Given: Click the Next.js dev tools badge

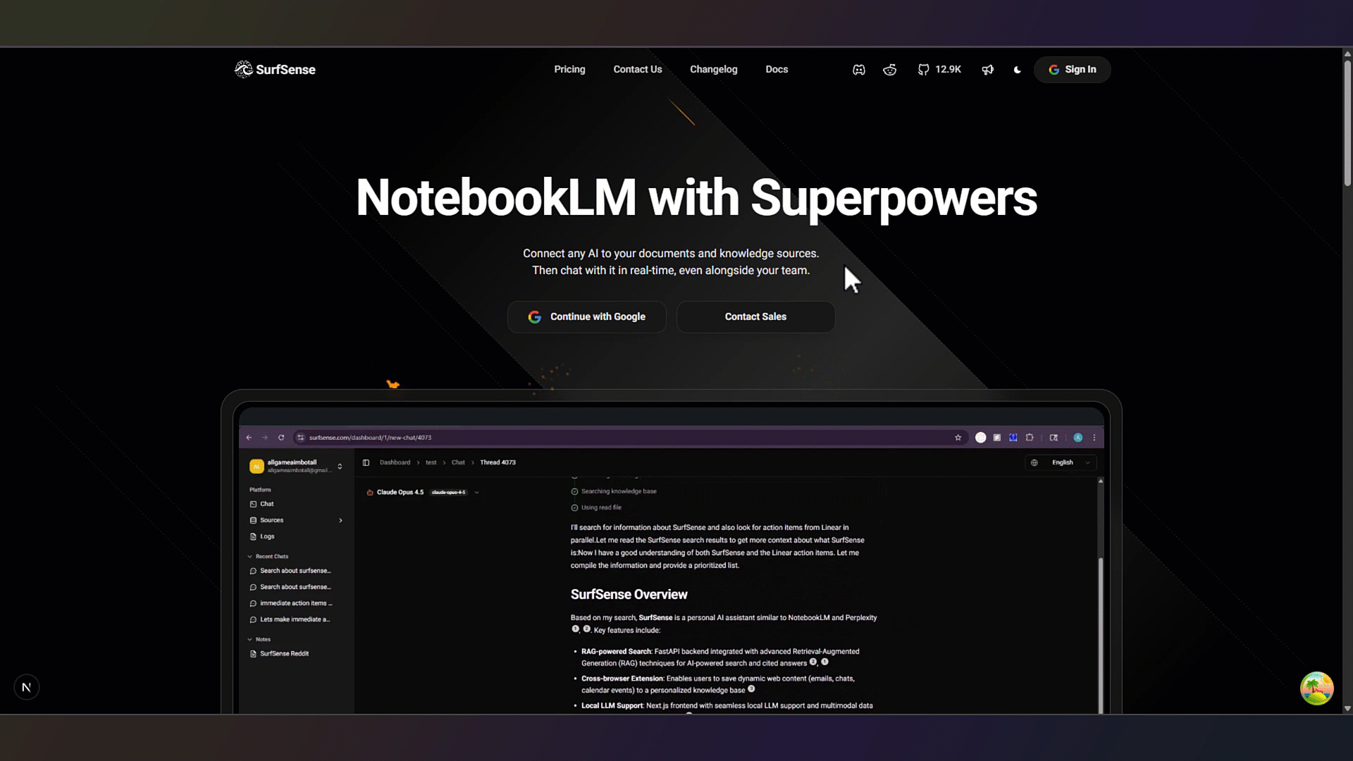Looking at the screenshot, I should pos(27,687).
